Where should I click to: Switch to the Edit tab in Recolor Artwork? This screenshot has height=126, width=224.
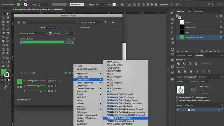coord(43,28)
